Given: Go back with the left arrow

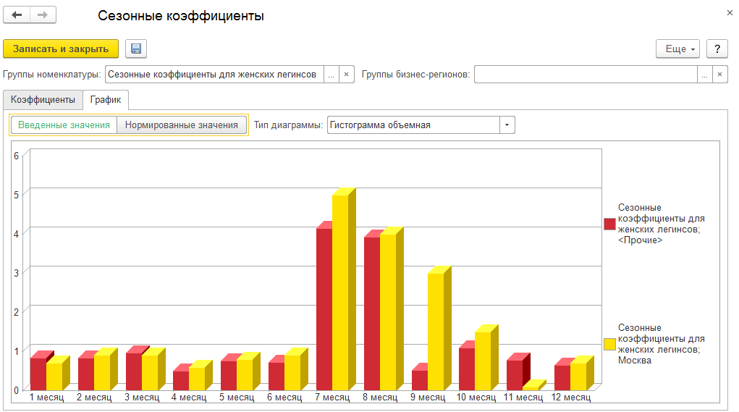Looking at the screenshot, I should [x=17, y=15].
